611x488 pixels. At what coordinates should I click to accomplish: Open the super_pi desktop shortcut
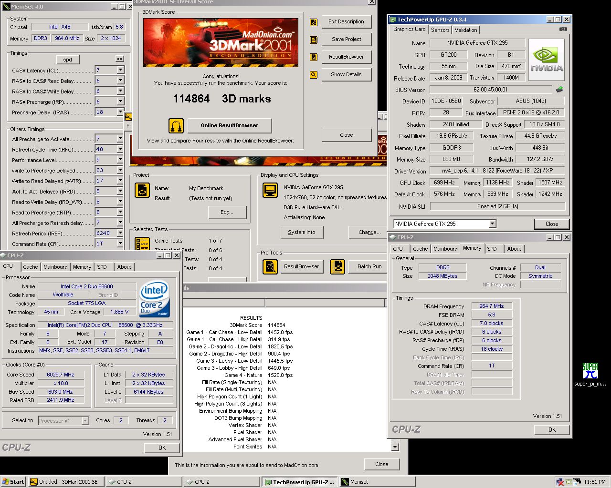pos(590,375)
